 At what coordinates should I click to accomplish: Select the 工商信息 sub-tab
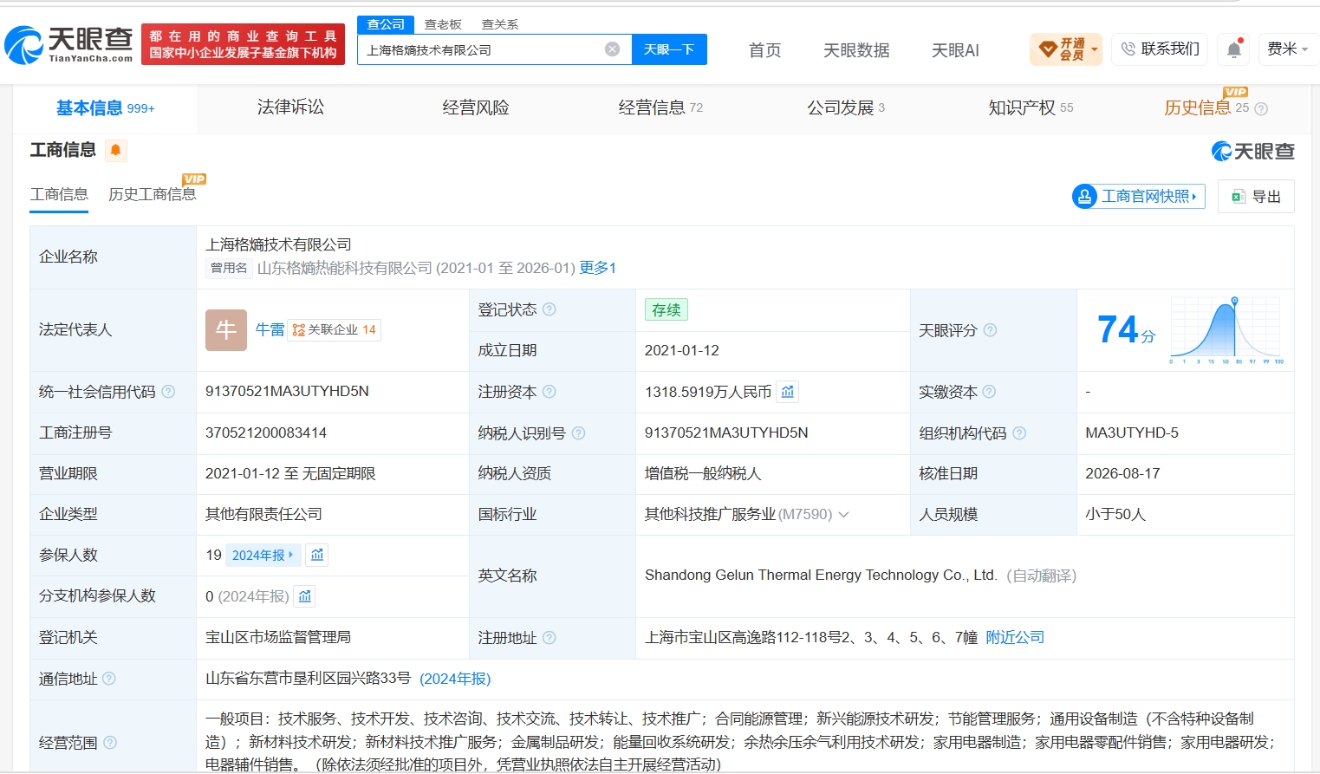[59, 194]
